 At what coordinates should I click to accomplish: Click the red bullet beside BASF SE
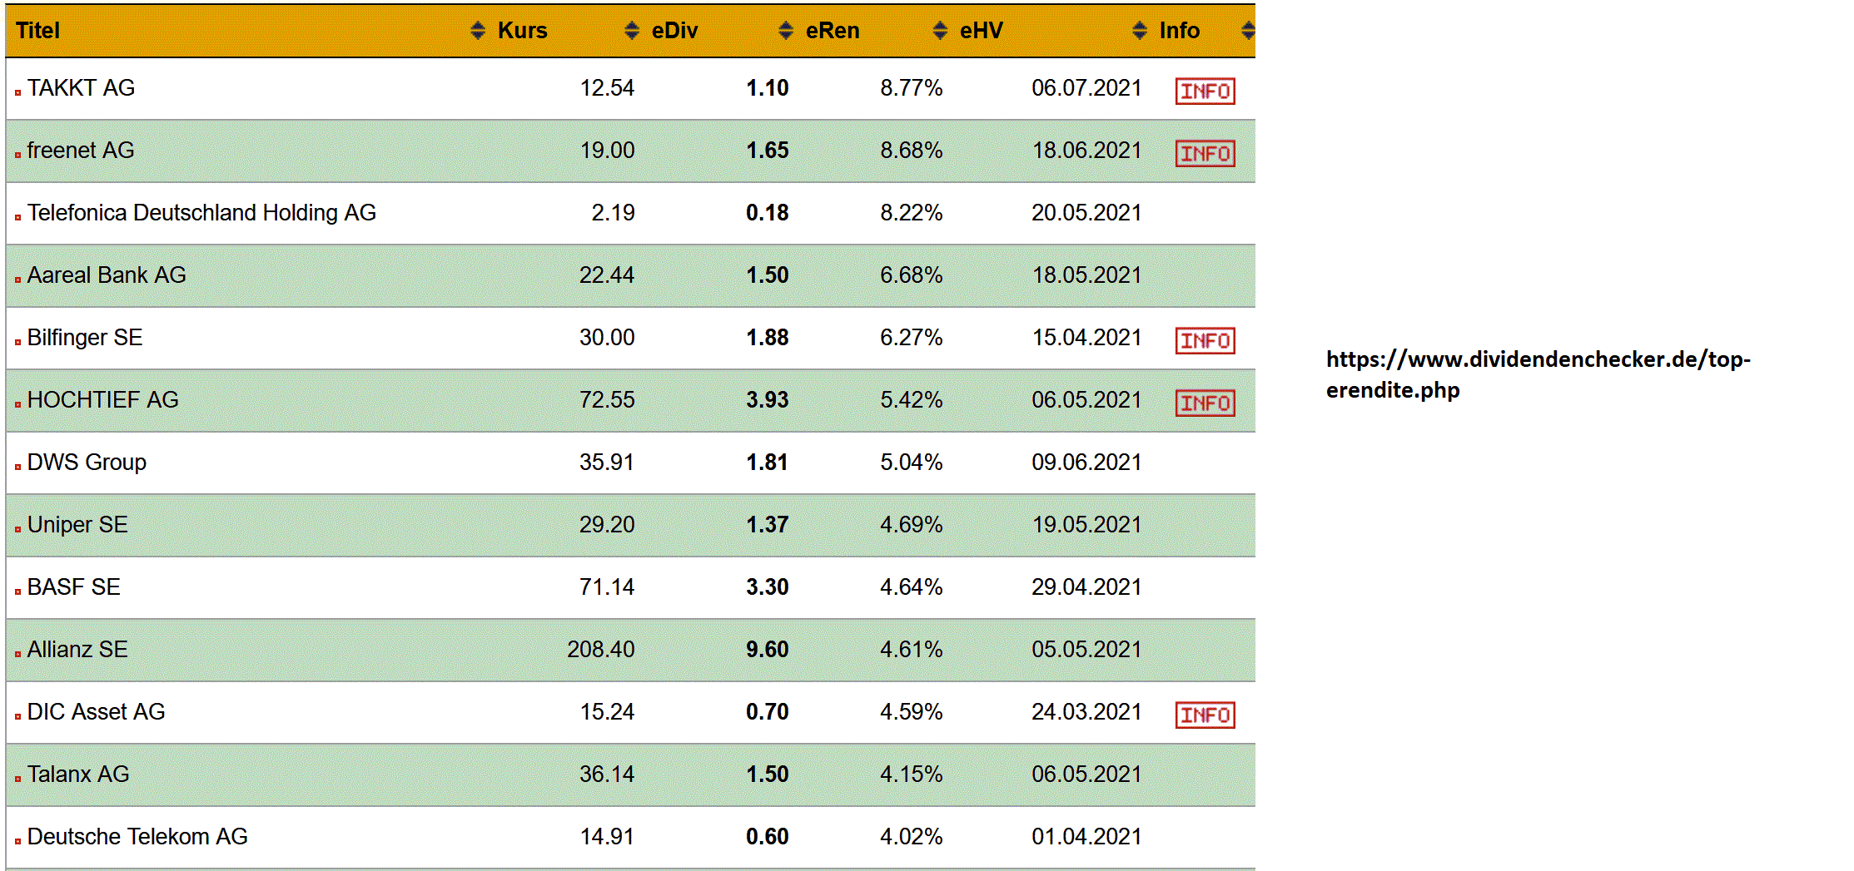tap(17, 591)
